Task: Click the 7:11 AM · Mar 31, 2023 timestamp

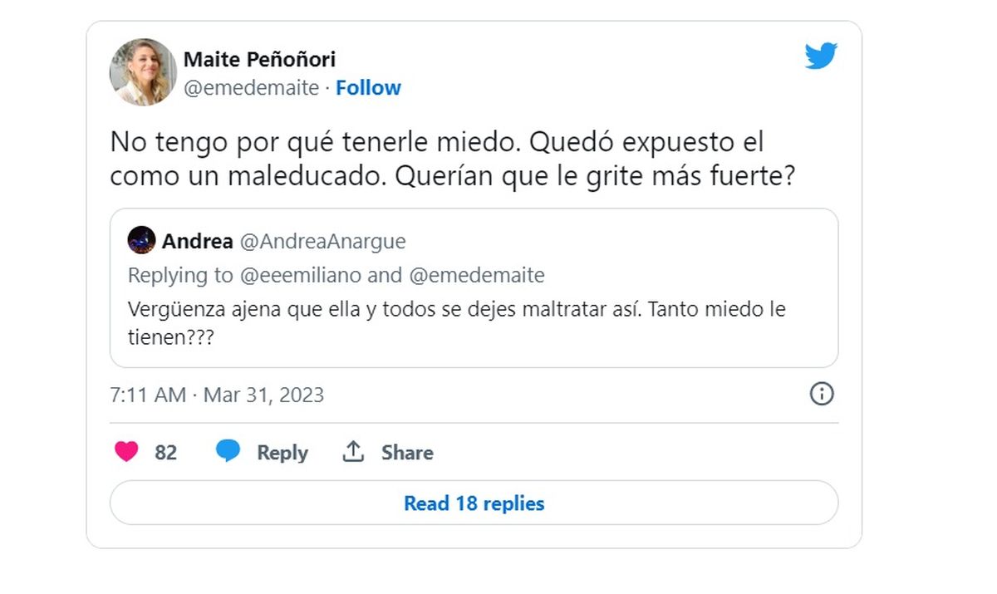Action: coord(217,395)
